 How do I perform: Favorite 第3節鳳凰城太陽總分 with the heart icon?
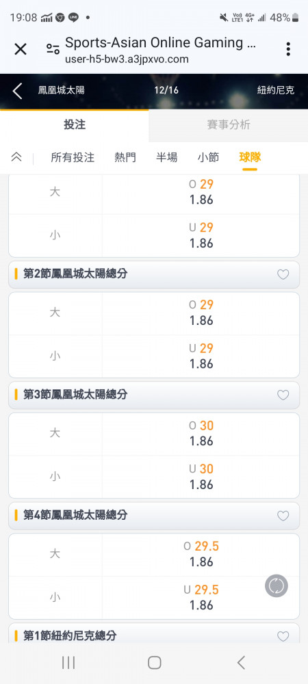point(283,395)
